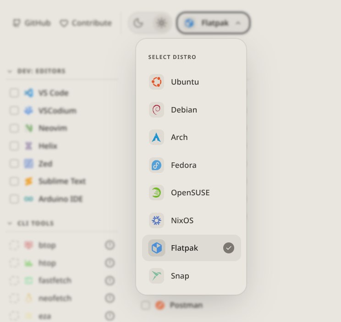Click the Fedora logo icon

tap(156, 165)
